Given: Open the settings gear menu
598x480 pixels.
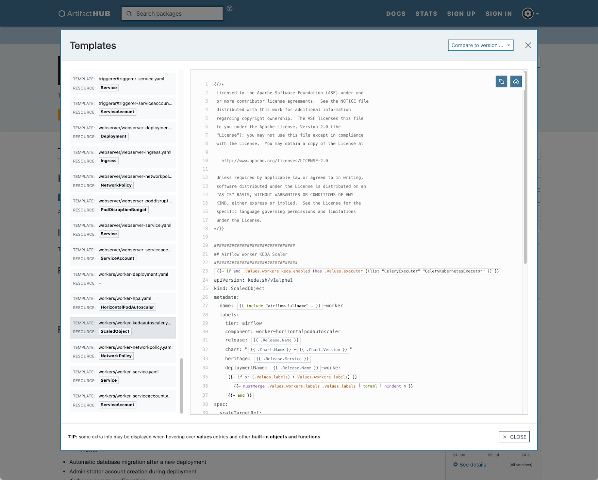Looking at the screenshot, I should (x=527, y=14).
